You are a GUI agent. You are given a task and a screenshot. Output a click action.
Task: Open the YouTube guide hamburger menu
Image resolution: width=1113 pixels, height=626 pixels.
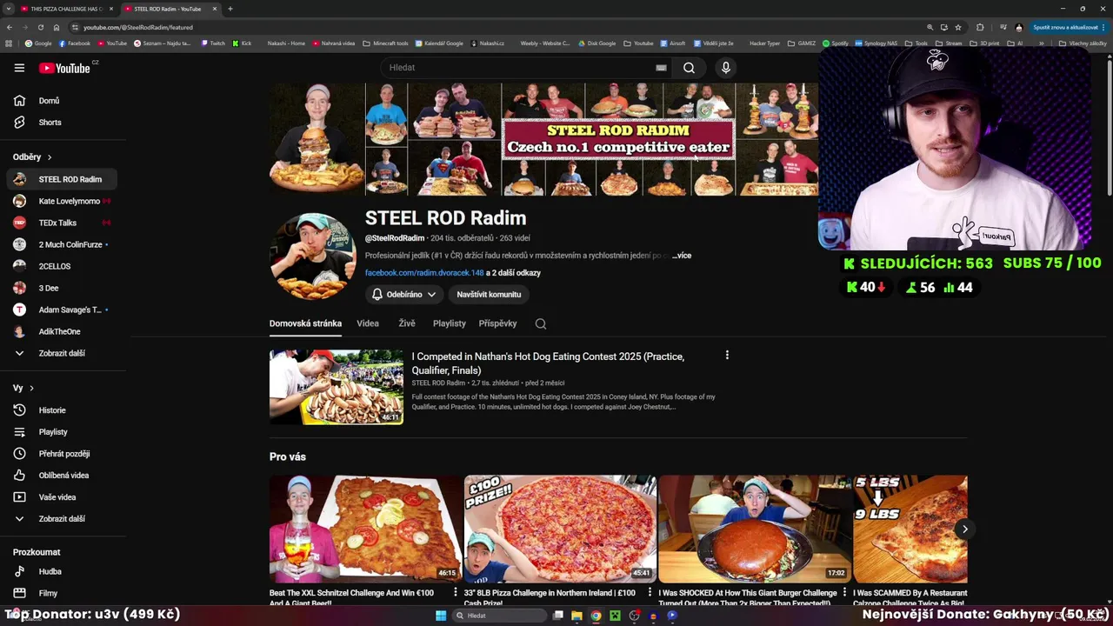19,68
